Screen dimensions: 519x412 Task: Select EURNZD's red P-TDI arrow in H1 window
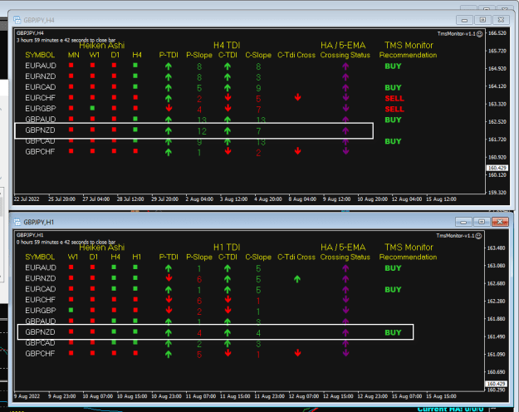pyautogui.click(x=169, y=277)
